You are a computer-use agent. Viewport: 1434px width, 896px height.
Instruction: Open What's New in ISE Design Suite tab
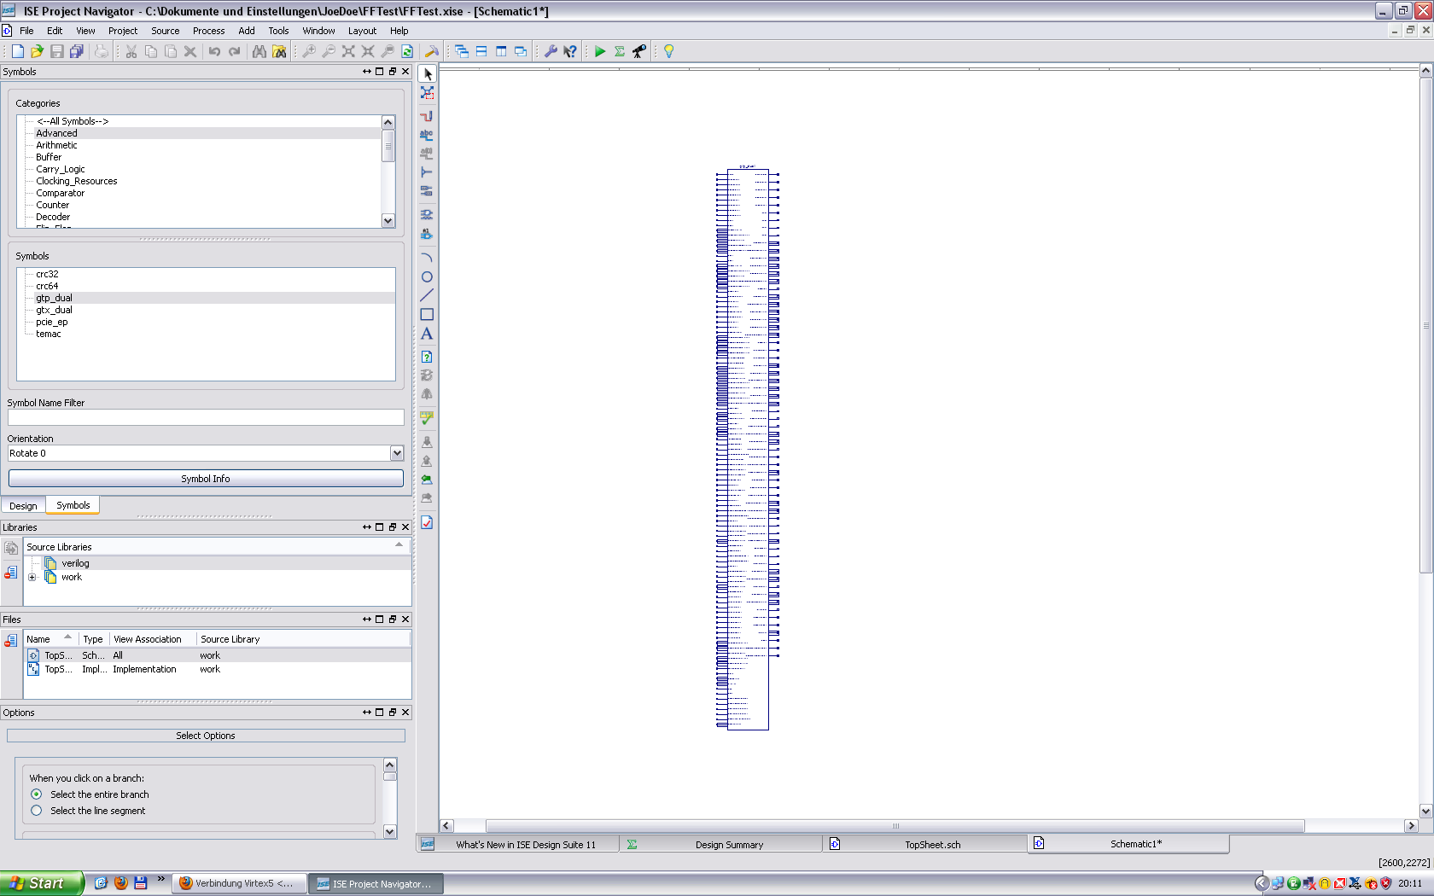(x=518, y=844)
